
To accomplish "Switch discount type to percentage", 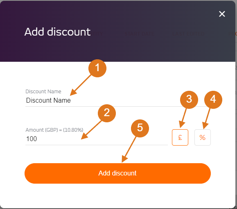I will coord(202,137).
